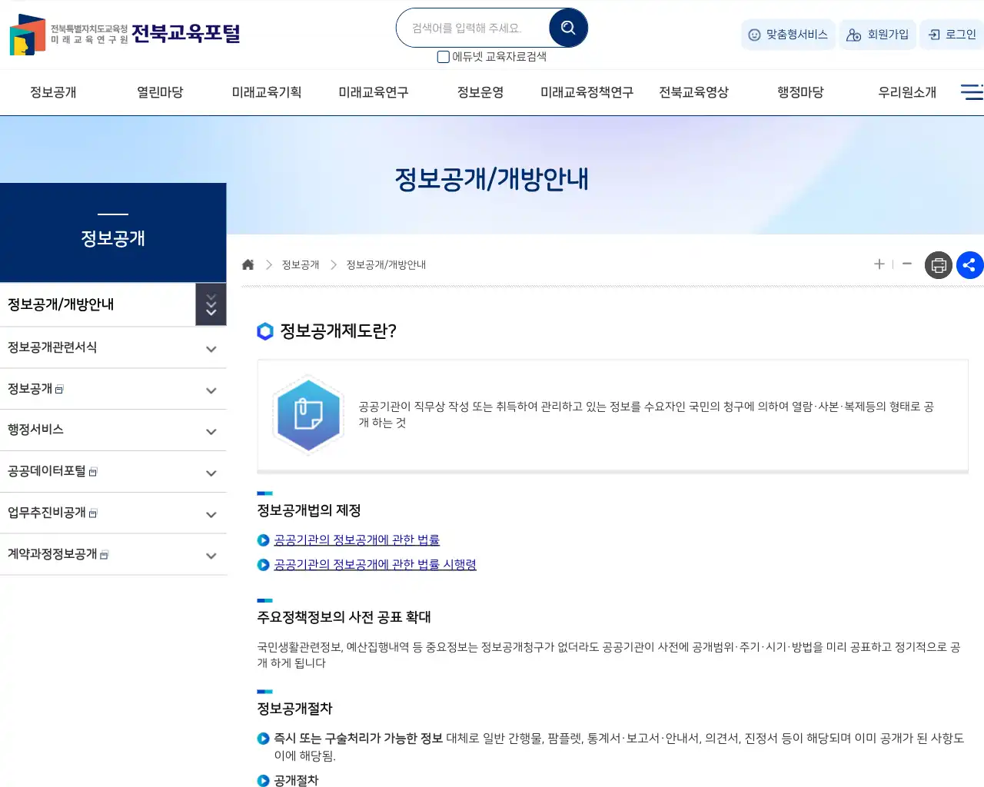Click the 정보공개 breadcrumb link
Viewport: 984px width, 787px height.
tap(300, 264)
